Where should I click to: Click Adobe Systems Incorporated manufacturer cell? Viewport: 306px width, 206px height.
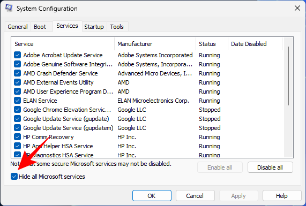click(155, 55)
